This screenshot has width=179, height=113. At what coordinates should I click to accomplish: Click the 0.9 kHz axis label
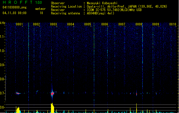click(2, 65)
